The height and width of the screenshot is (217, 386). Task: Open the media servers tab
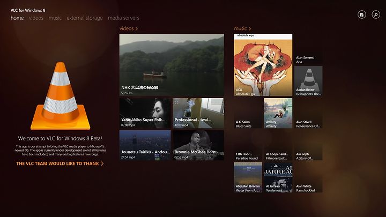(x=123, y=18)
